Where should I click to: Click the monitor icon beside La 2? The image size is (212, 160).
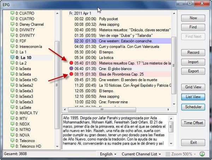(x=12, y=63)
